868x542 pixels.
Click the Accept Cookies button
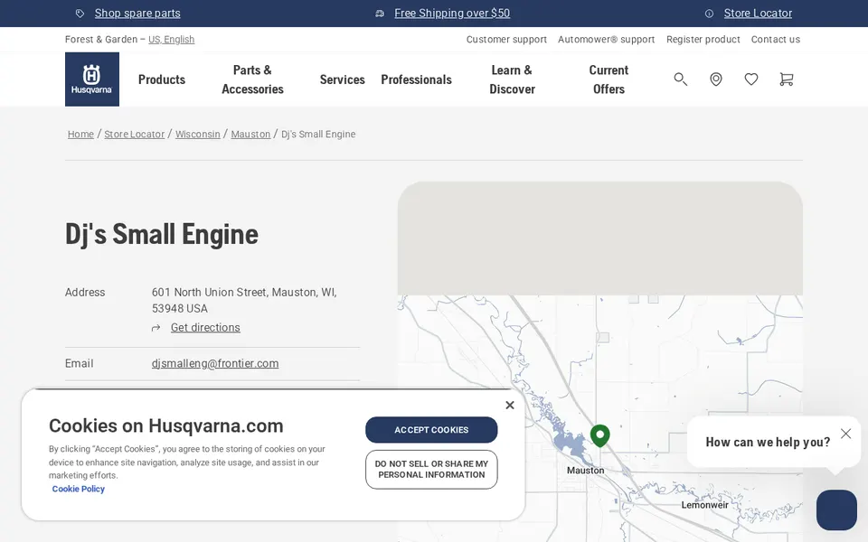[x=431, y=430]
